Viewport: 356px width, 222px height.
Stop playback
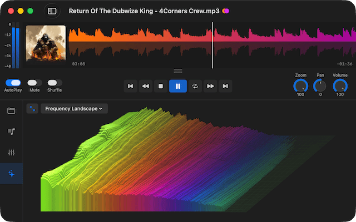click(161, 86)
